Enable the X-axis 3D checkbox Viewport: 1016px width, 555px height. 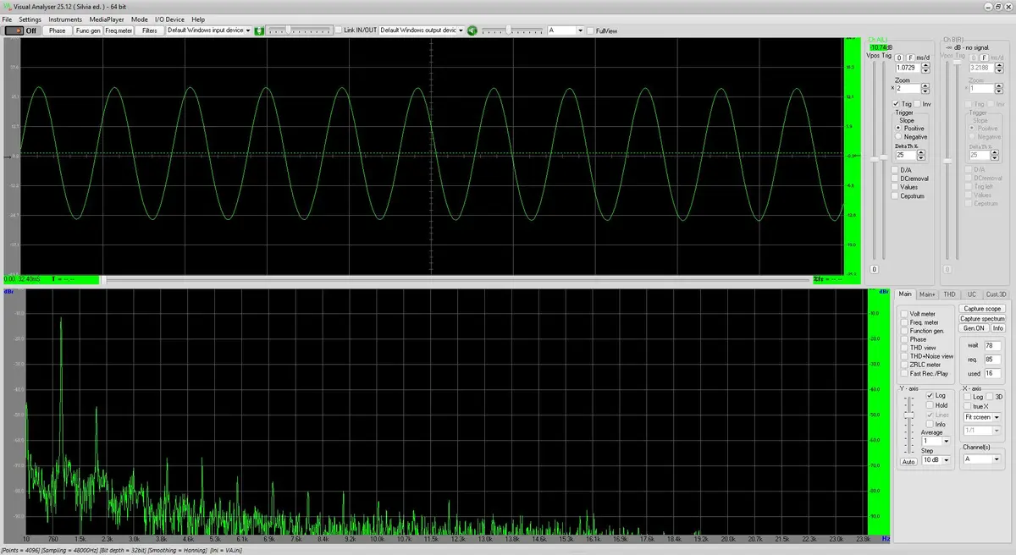tap(989, 396)
